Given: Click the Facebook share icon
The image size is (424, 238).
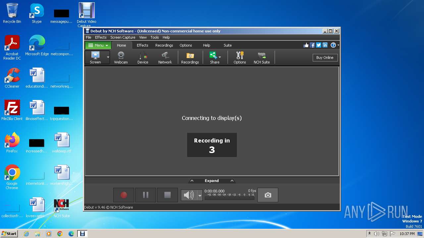Looking at the screenshot, I should pyautogui.click(x=312, y=45).
